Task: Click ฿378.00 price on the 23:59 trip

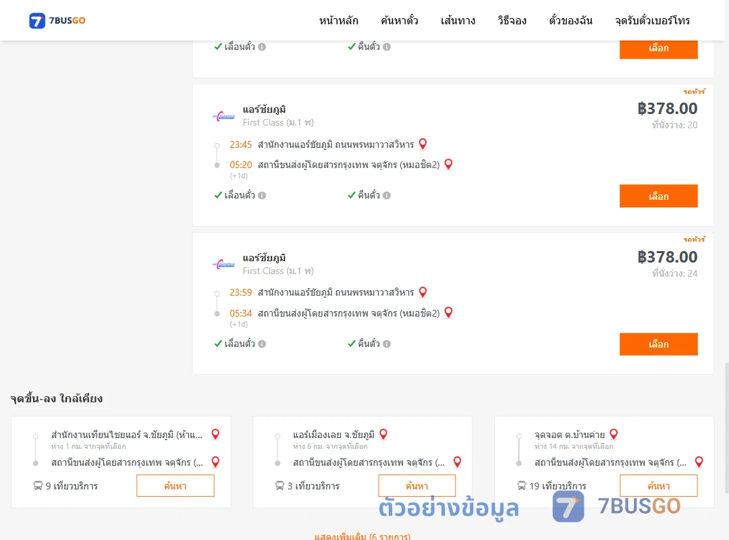Action: point(668,256)
